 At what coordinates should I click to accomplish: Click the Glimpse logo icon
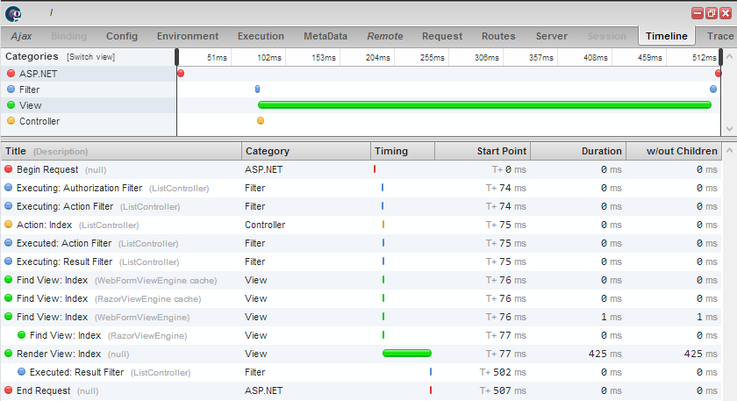tap(13, 13)
